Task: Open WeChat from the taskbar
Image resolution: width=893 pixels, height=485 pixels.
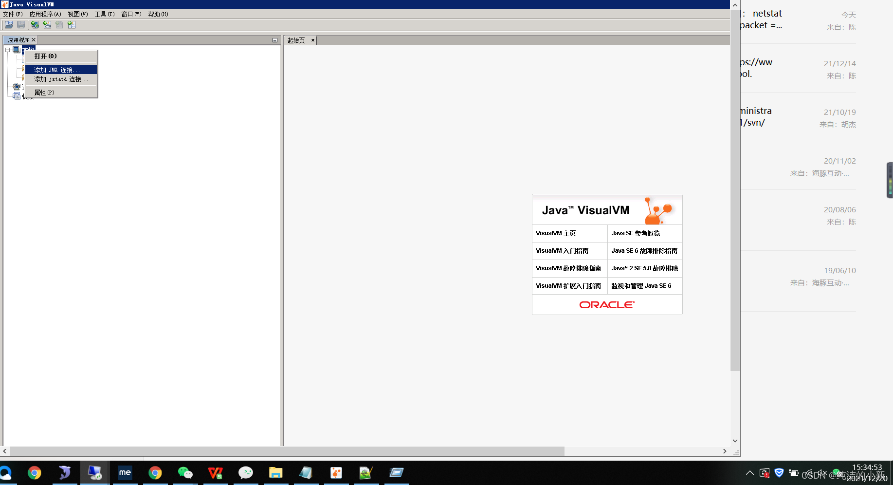Action: point(185,473)
